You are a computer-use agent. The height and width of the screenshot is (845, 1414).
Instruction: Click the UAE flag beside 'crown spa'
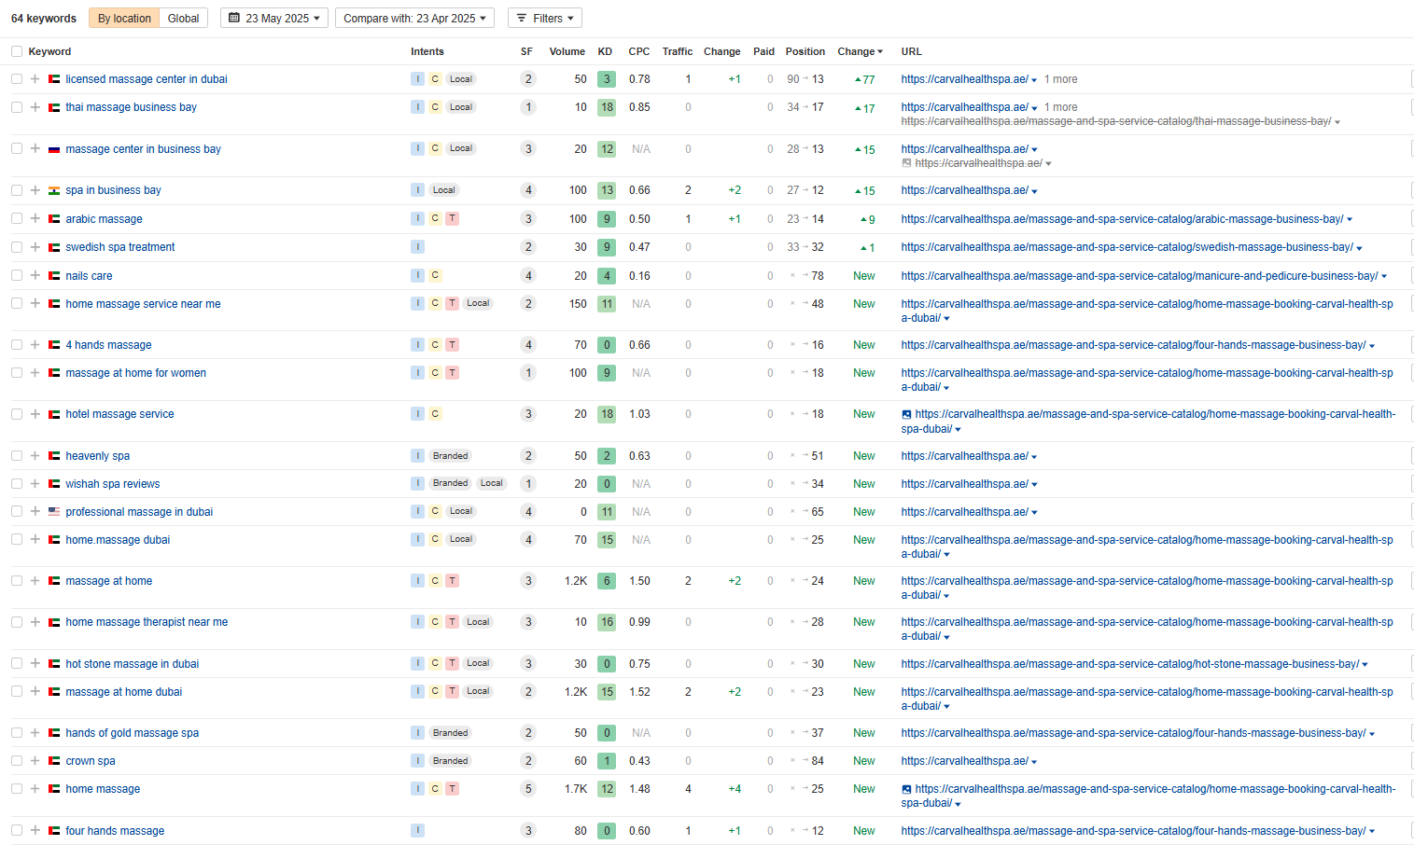(54, 761)
